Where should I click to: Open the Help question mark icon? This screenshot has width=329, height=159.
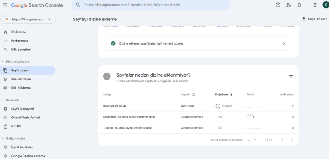pos(278,5)
